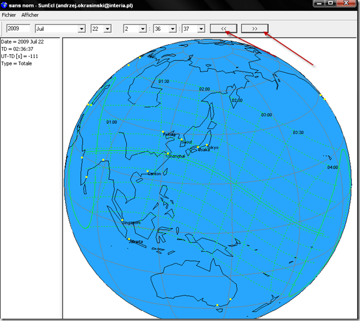Click the << previous eclipse button
Viewport: 360px width, 321px height.
(x=223, y=28)
